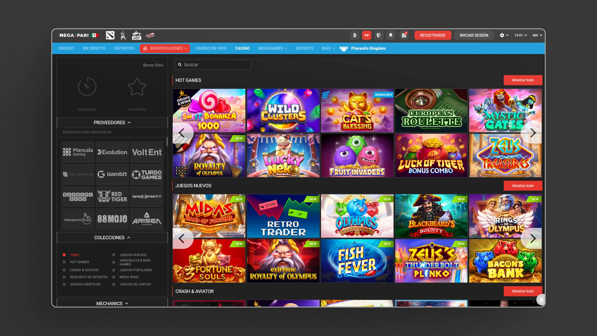Image resolution: width=597 pixels, height=336 pixels.
Task: Switch to Casino en Vivo
Action: pyautogui.click(x=211, y=48)
